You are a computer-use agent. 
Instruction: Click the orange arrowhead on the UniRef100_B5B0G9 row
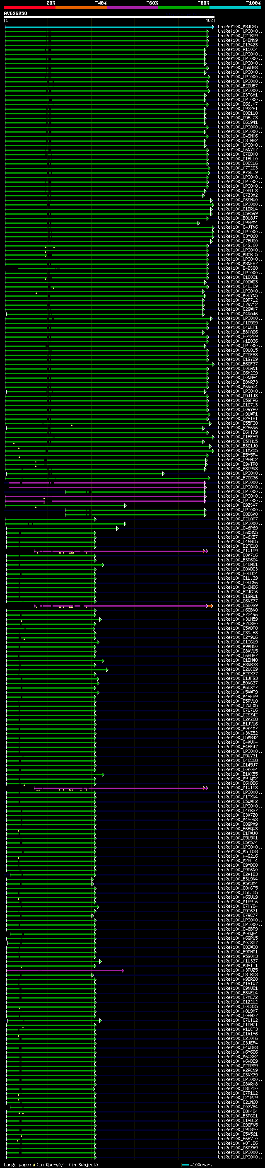(211, 606)
